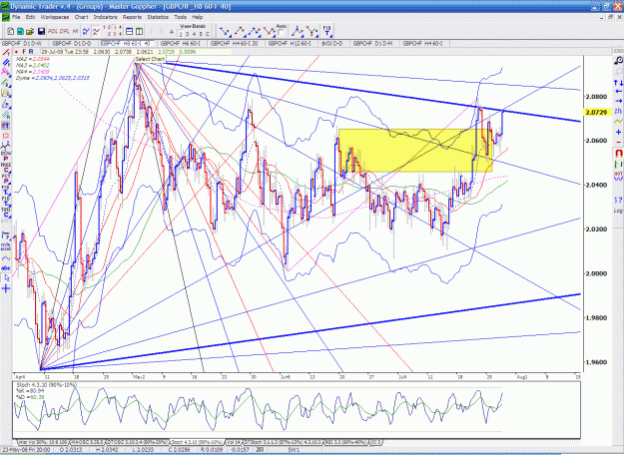
Task: Save with the blue floppy disk icon
Action: (x=41, y=31)
